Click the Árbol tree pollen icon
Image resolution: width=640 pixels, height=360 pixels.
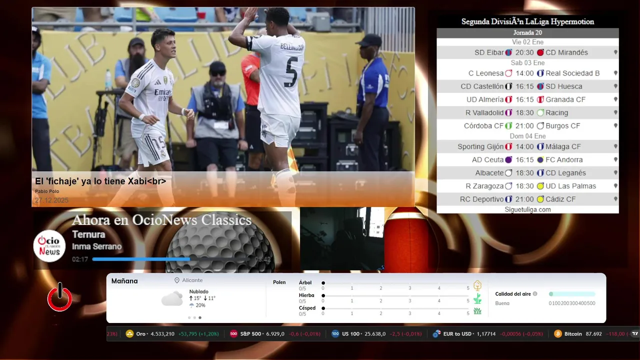coord(477,285)
